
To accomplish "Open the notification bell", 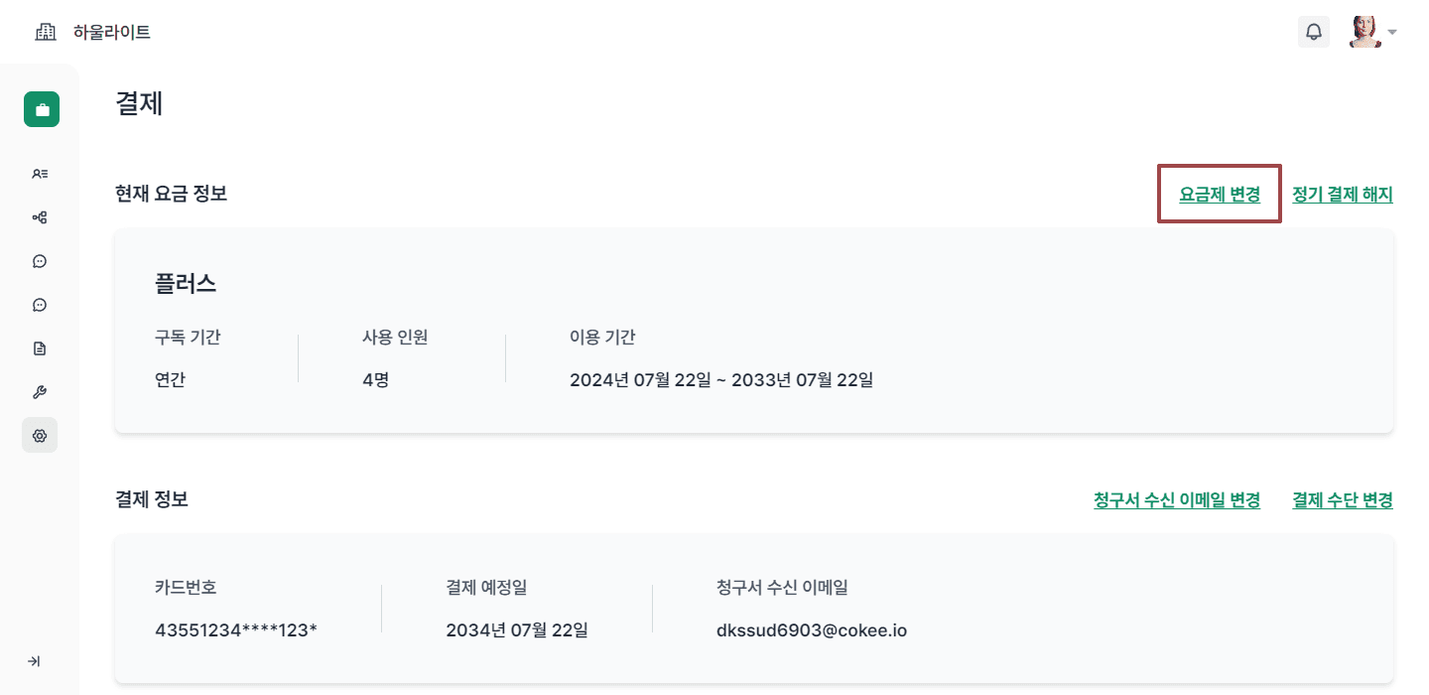I will pos(1314,32).
